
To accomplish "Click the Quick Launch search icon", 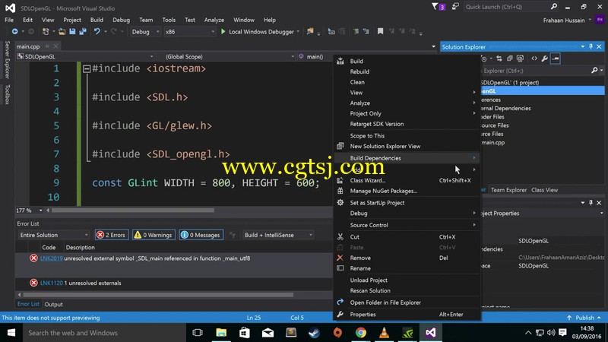I will point(554,7).
